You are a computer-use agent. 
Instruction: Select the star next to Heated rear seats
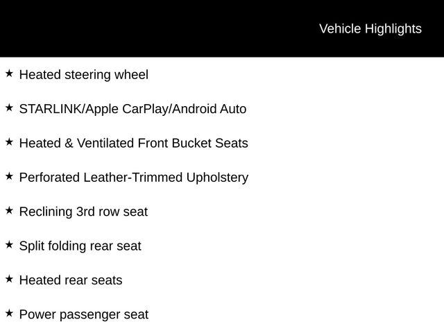point(9,279)
